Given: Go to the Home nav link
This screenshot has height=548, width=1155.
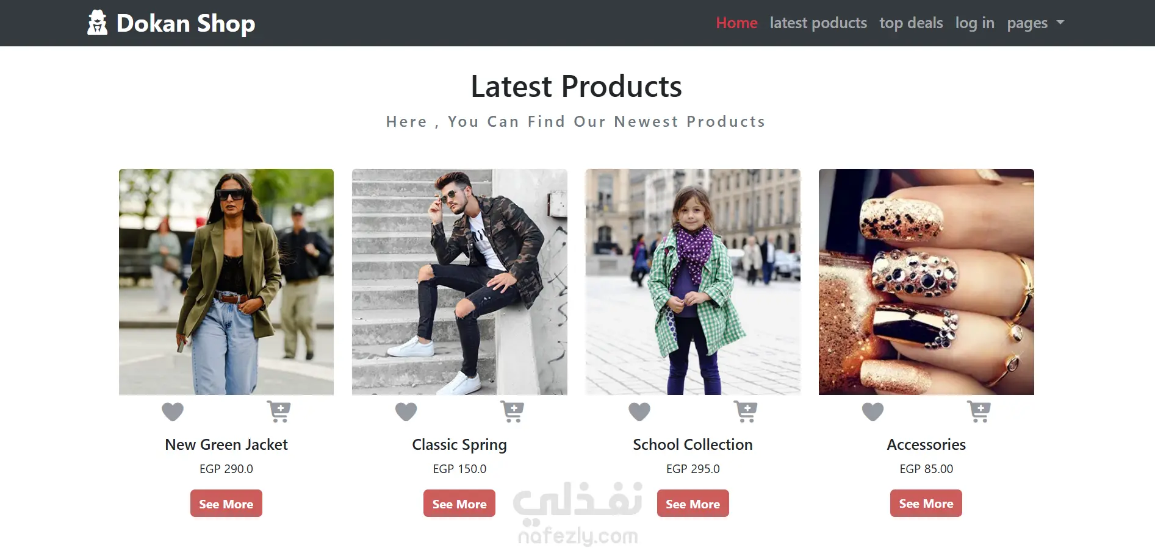Looking at the screenshot, I should point(736,23).
